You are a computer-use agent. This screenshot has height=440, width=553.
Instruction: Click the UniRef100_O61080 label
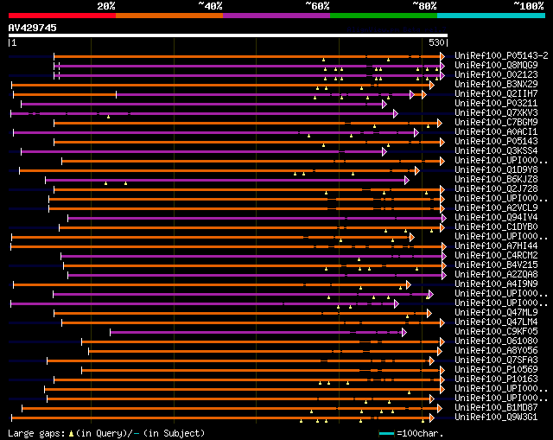[x=496, y=341]
